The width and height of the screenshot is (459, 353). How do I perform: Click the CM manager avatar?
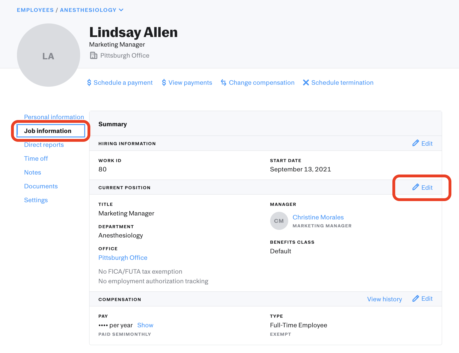click(x=279, y=221)
